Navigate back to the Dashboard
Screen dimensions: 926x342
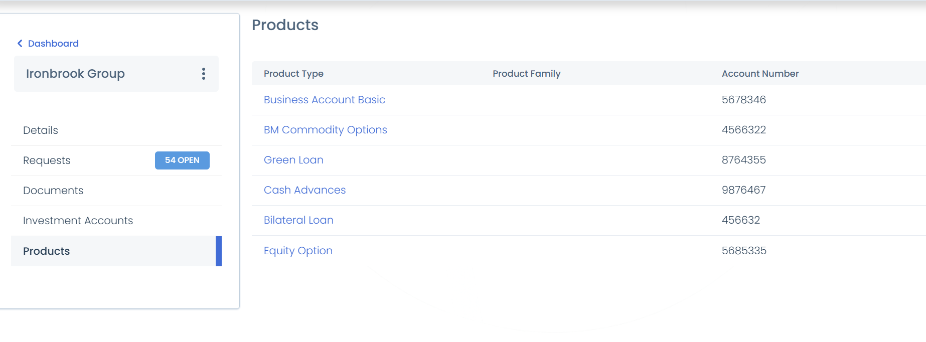click(x=53, y=43)
